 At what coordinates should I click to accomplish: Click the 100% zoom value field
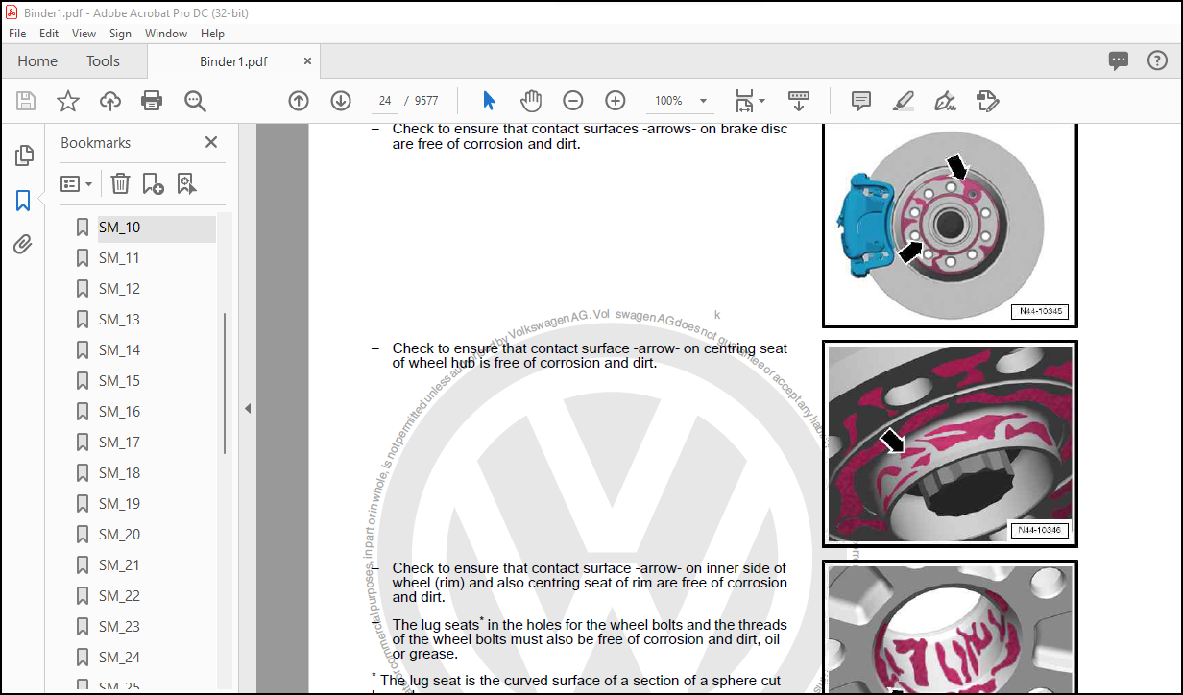[668, 101]
